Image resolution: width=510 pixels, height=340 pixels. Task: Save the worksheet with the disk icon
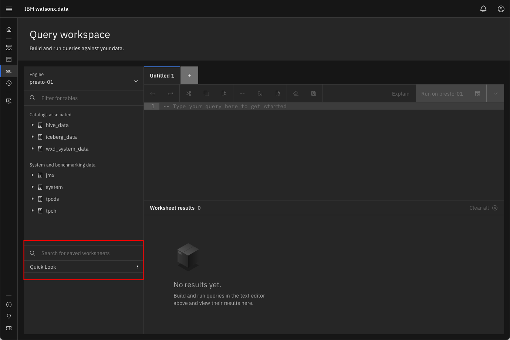click(x=314, y=94)
